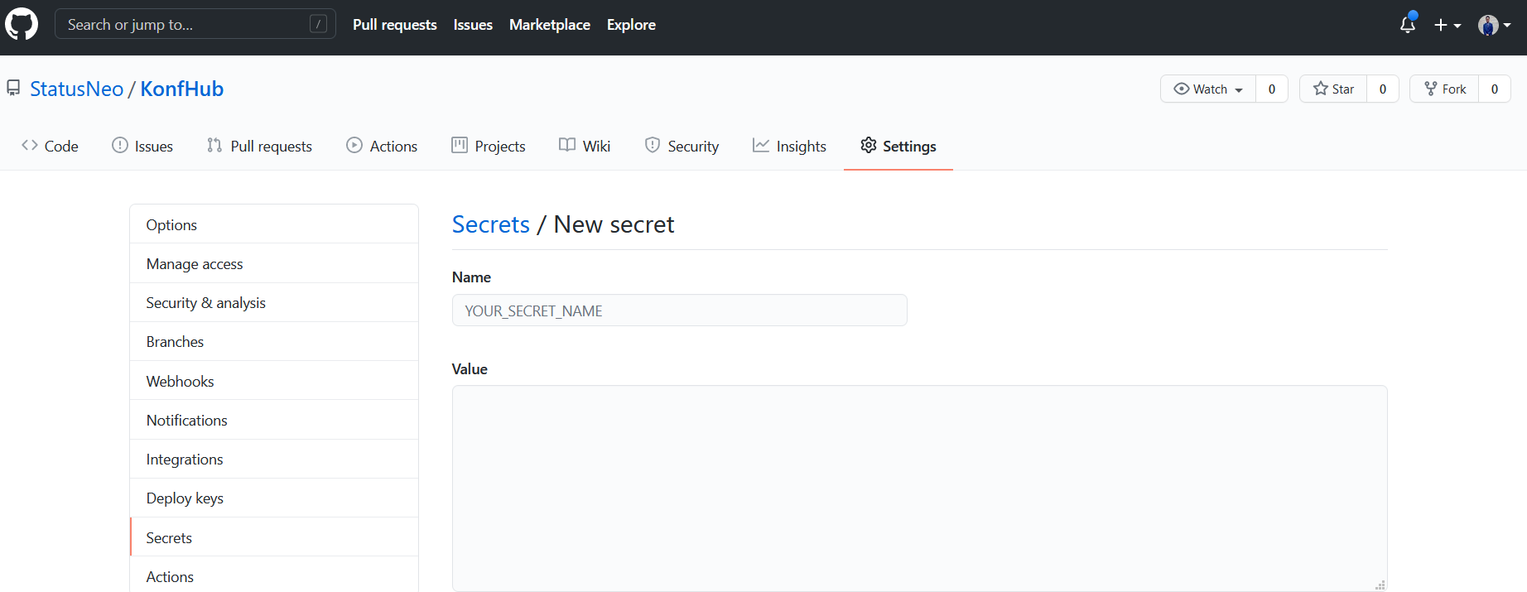Open Webhooks in settings sidebar
Screen dimensions: 1527x592
pyautogui.click(x=274, y=381)
